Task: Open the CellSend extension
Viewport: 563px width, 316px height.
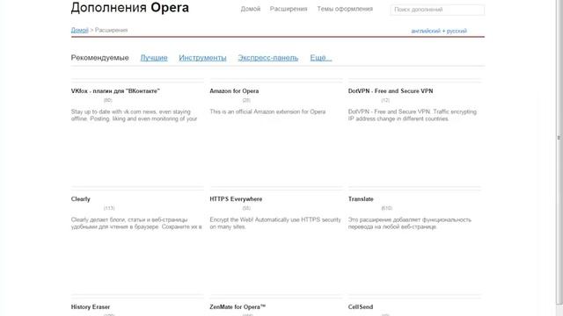Action: 361,307
